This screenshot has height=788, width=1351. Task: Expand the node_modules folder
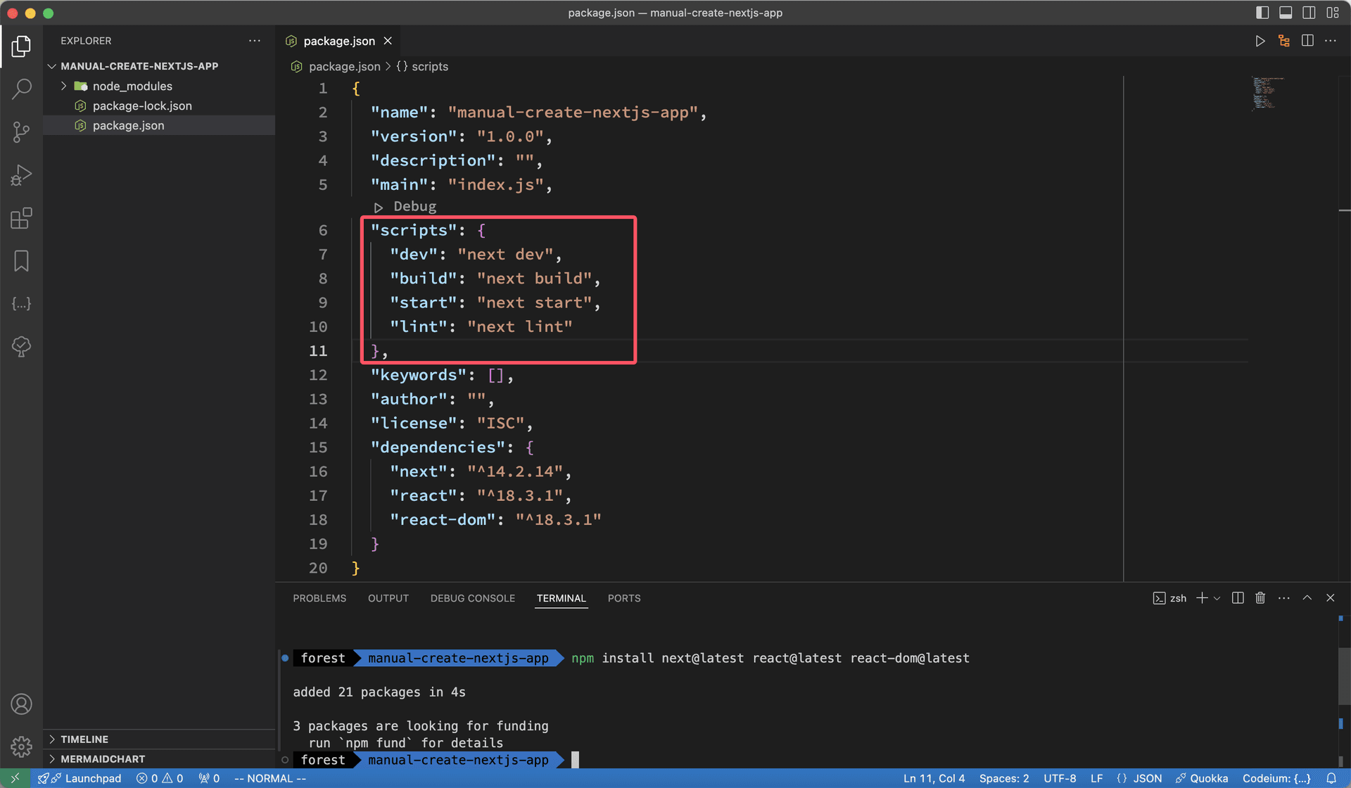[x=132, y=86]
